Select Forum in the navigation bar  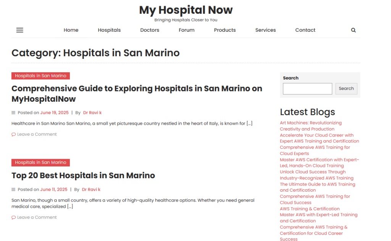[x=186, y=30]
